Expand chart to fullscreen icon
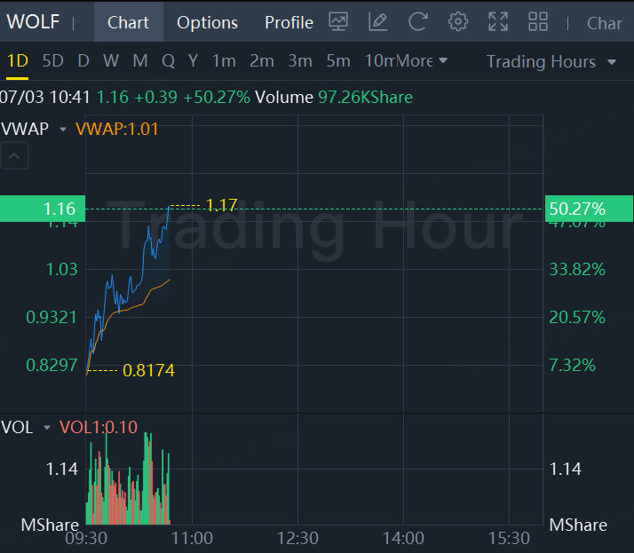 498,21
